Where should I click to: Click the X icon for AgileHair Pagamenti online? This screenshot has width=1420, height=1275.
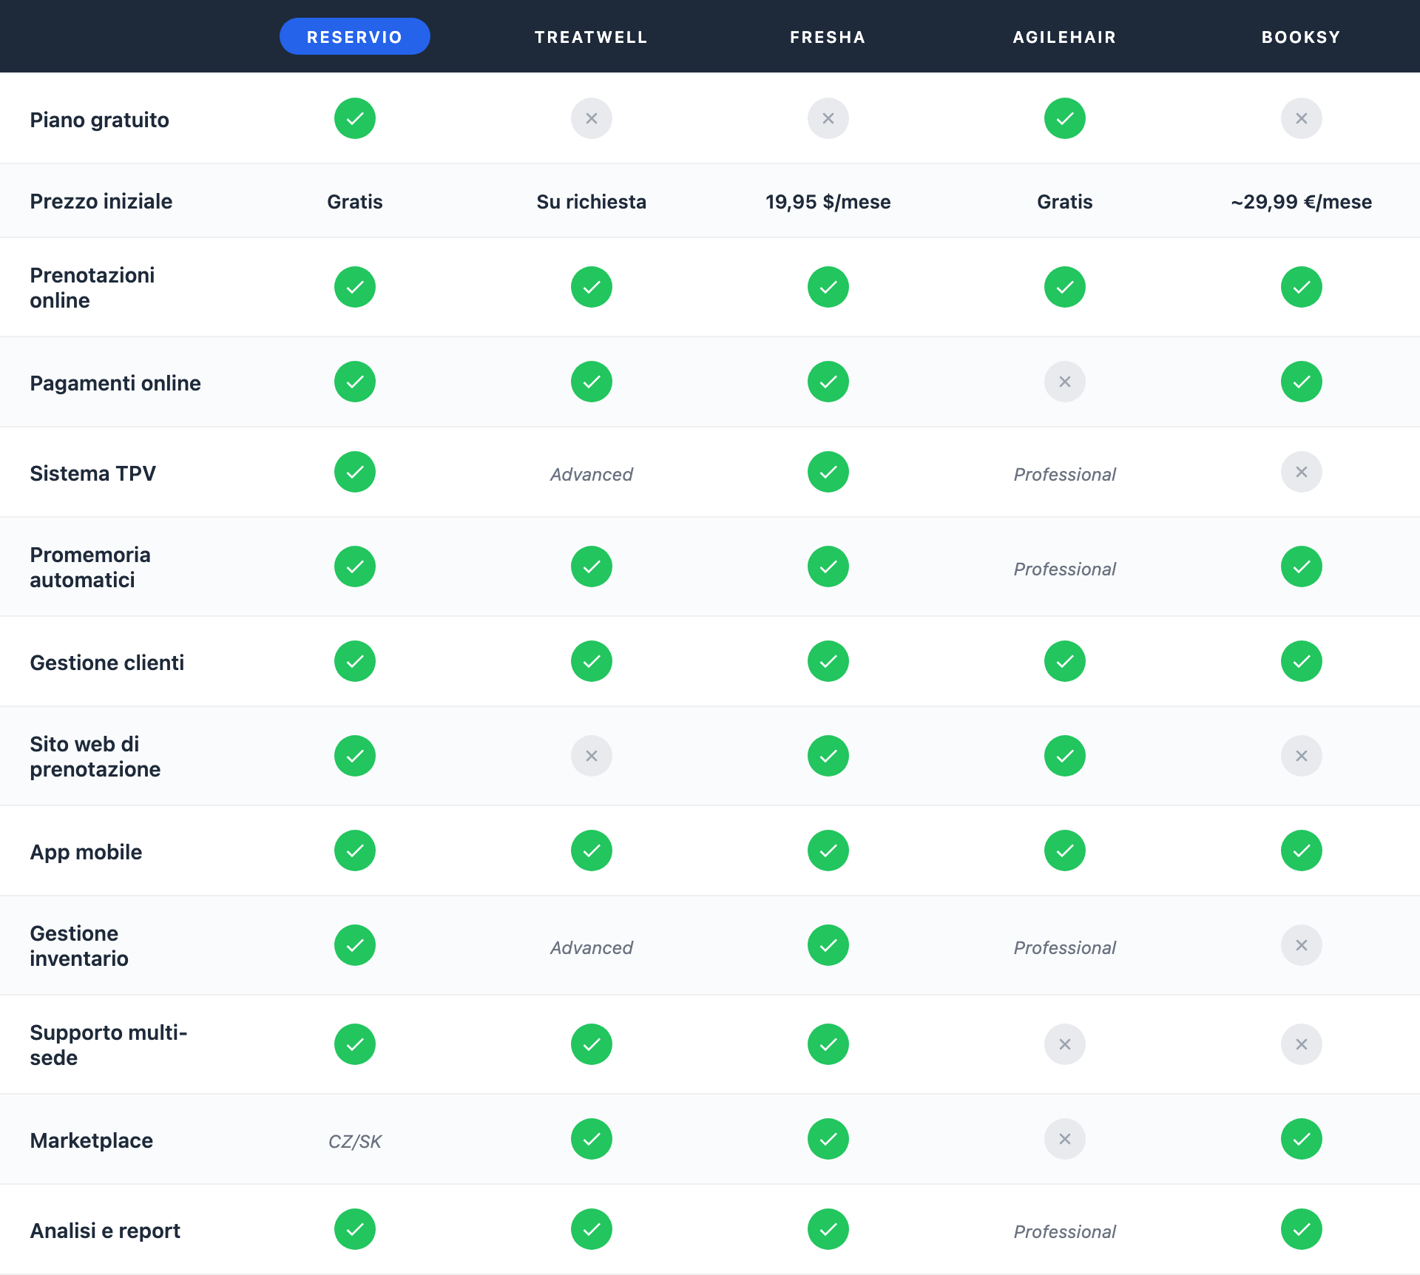pos(1064,382)
